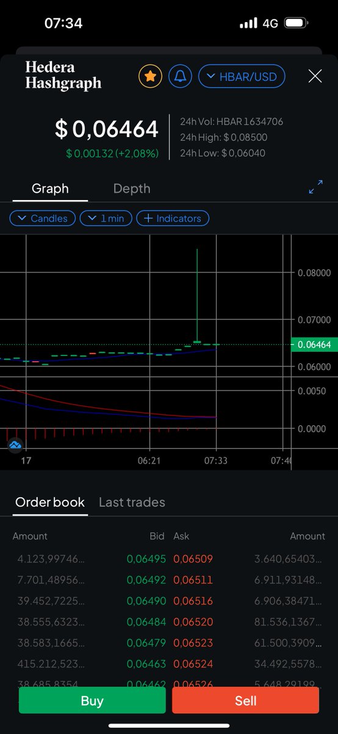Select ask price 0,06516
The image size is (338, 734).
[193, 601]
